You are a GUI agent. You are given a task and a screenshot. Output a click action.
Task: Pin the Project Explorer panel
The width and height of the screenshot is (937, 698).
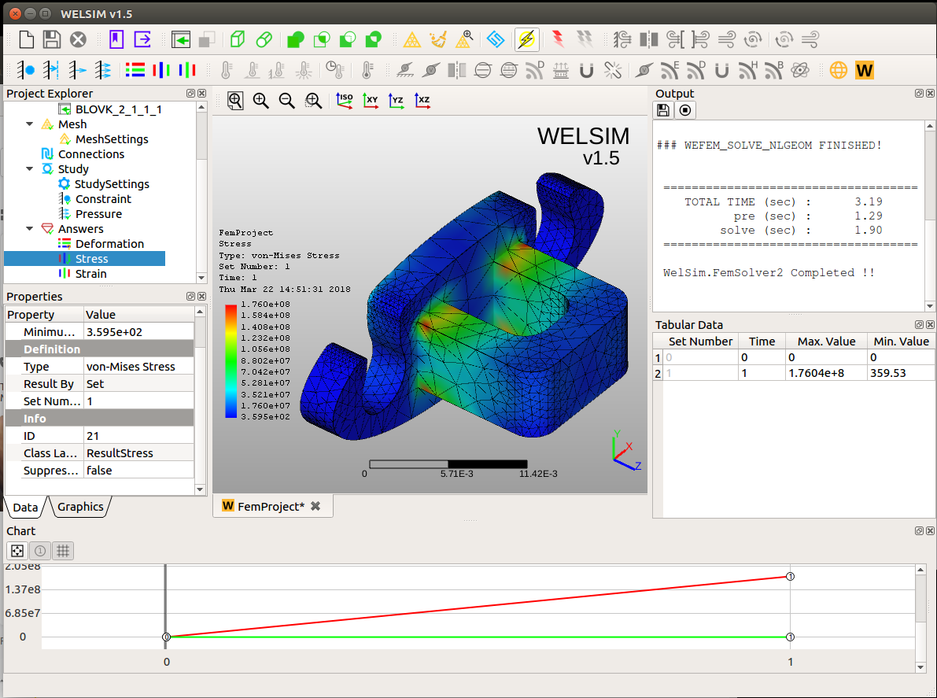190,93
